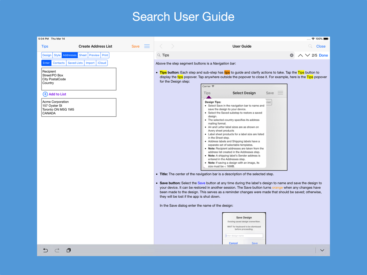Screen dimensions: 367x275
Task: Tap Done to finish the search
Action: (x=323, y=56)
